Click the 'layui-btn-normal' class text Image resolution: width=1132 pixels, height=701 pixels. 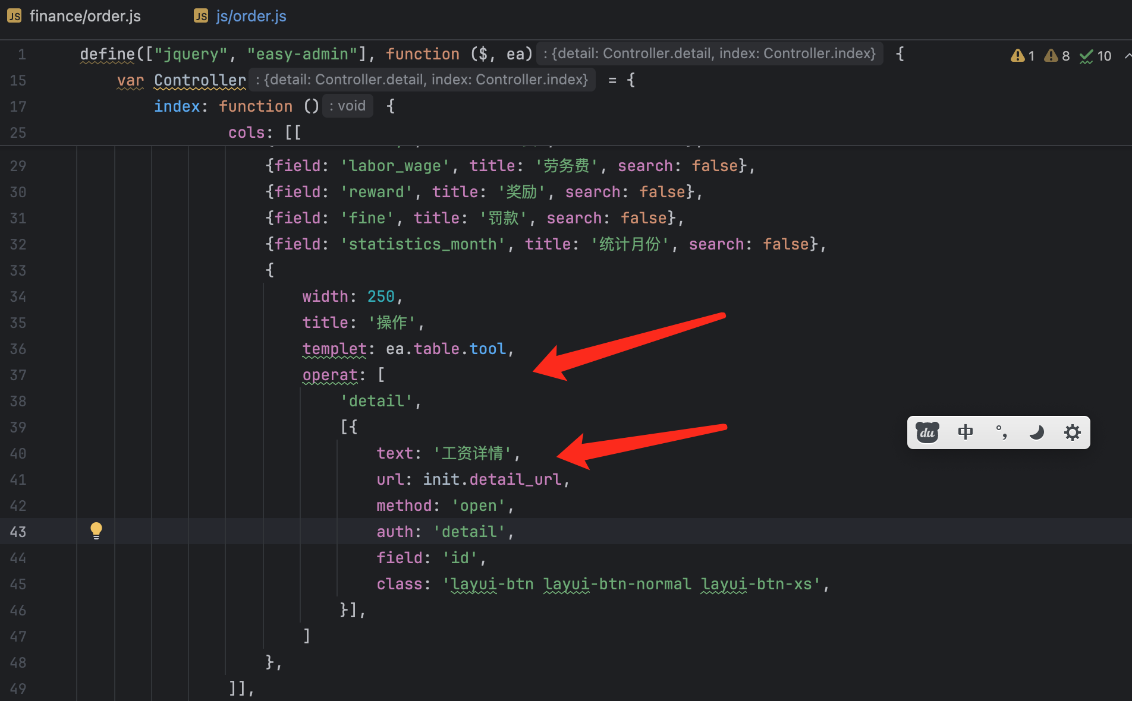[x=618, y=584]
